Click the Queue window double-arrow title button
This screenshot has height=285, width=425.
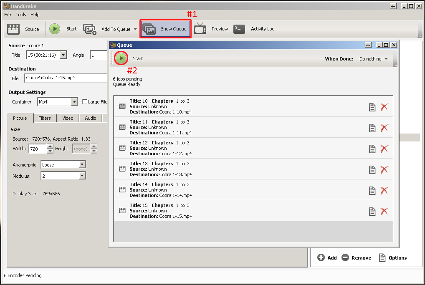pyautogui.click(x=368, y=45)
